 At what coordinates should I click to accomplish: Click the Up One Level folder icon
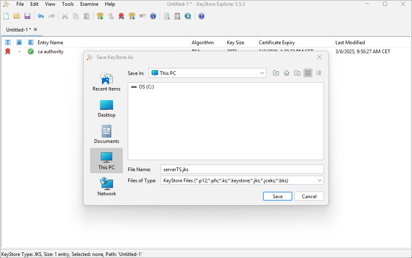pyautogui.click(x=276, y=73)
